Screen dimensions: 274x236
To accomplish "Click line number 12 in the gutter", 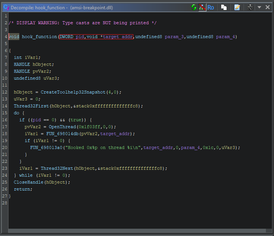I will tap(5, 92).
